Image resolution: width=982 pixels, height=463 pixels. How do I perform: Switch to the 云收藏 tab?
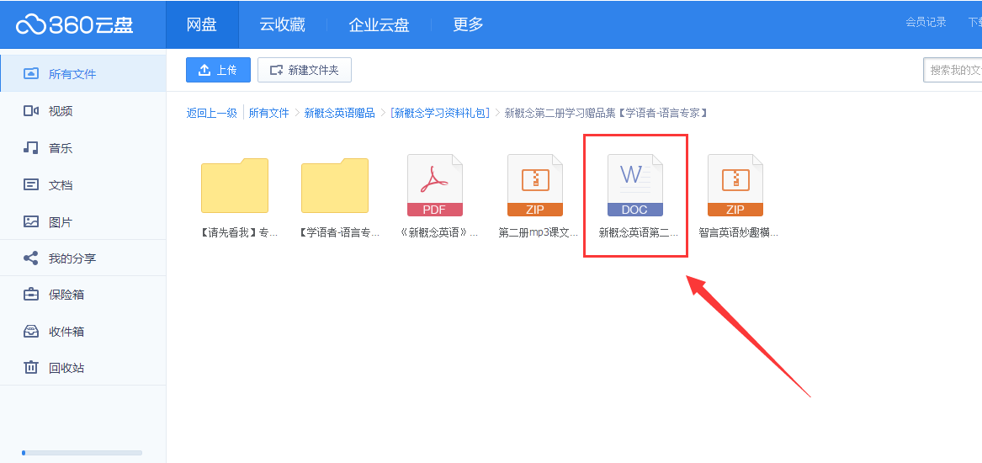click(x=283, y=24)
